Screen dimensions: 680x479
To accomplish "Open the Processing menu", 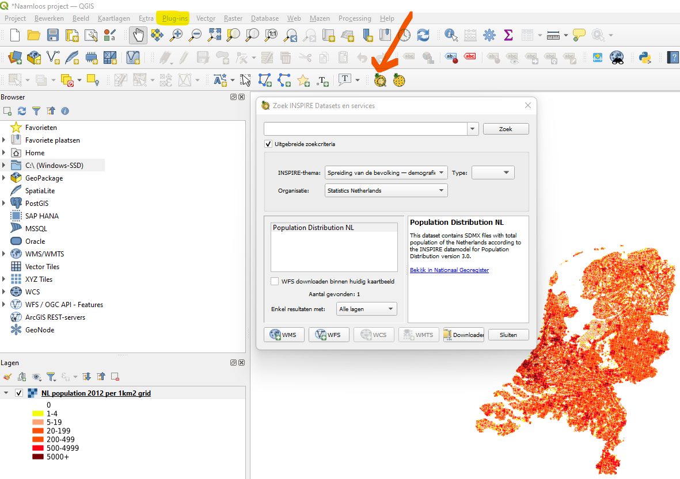I will [355, 18].
